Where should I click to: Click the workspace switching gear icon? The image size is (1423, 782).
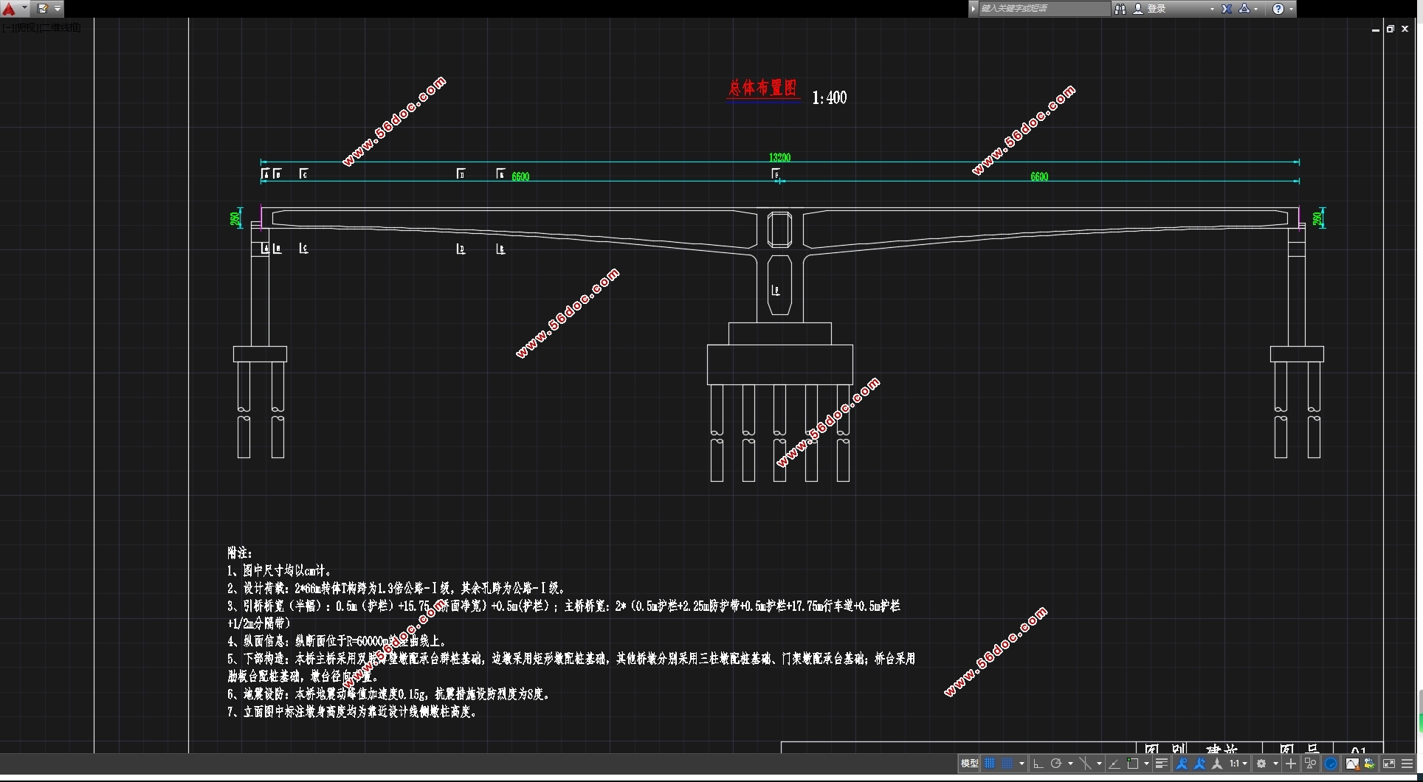tap(1261, 764)
